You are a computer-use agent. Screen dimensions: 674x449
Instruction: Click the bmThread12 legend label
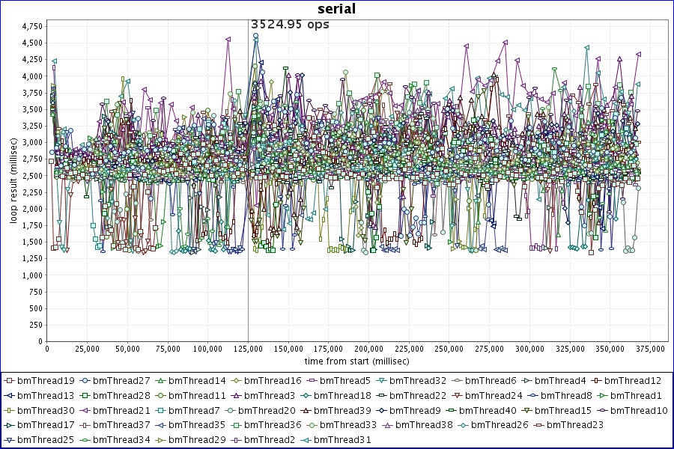[x=633, y=381]
